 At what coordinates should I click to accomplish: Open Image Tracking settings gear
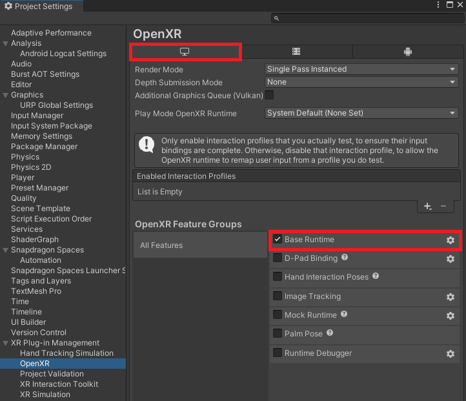(451, 297)
